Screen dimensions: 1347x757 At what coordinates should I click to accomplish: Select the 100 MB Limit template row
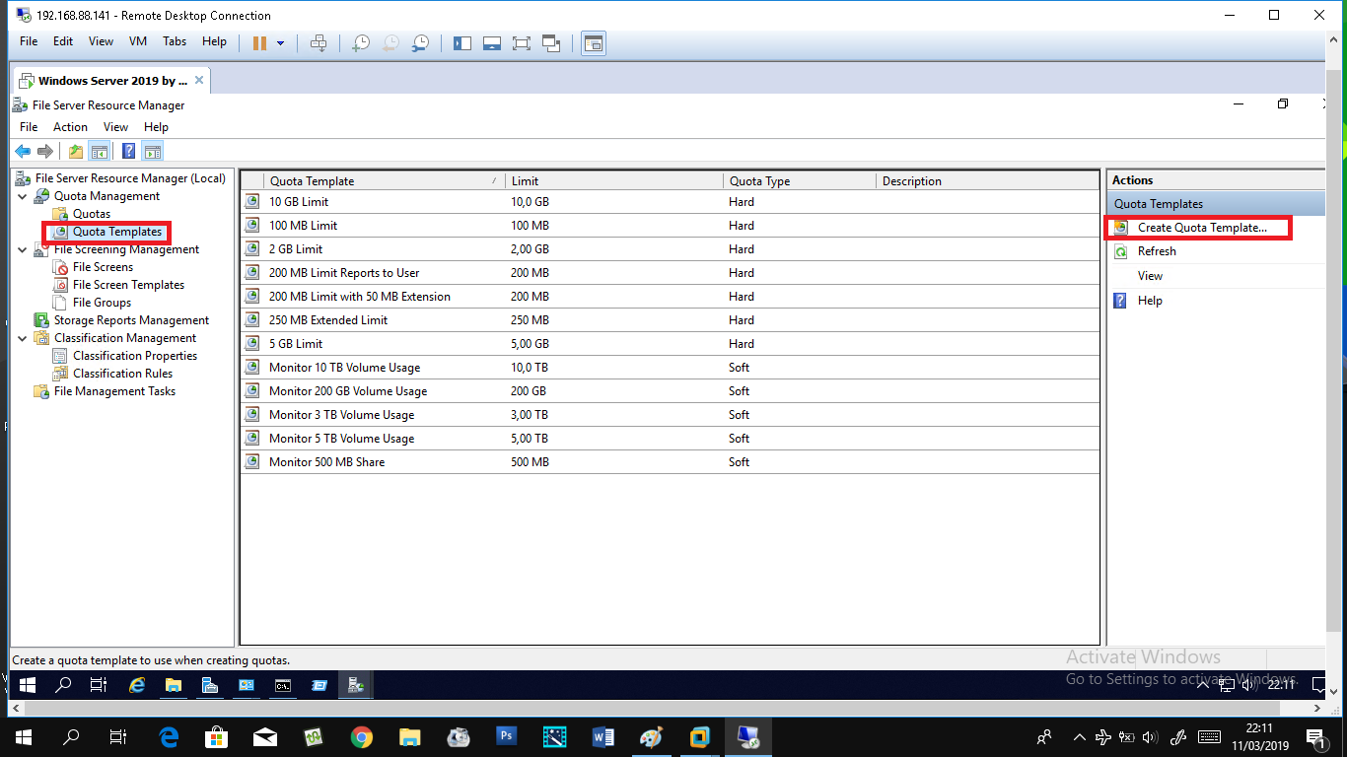(670, 226)
